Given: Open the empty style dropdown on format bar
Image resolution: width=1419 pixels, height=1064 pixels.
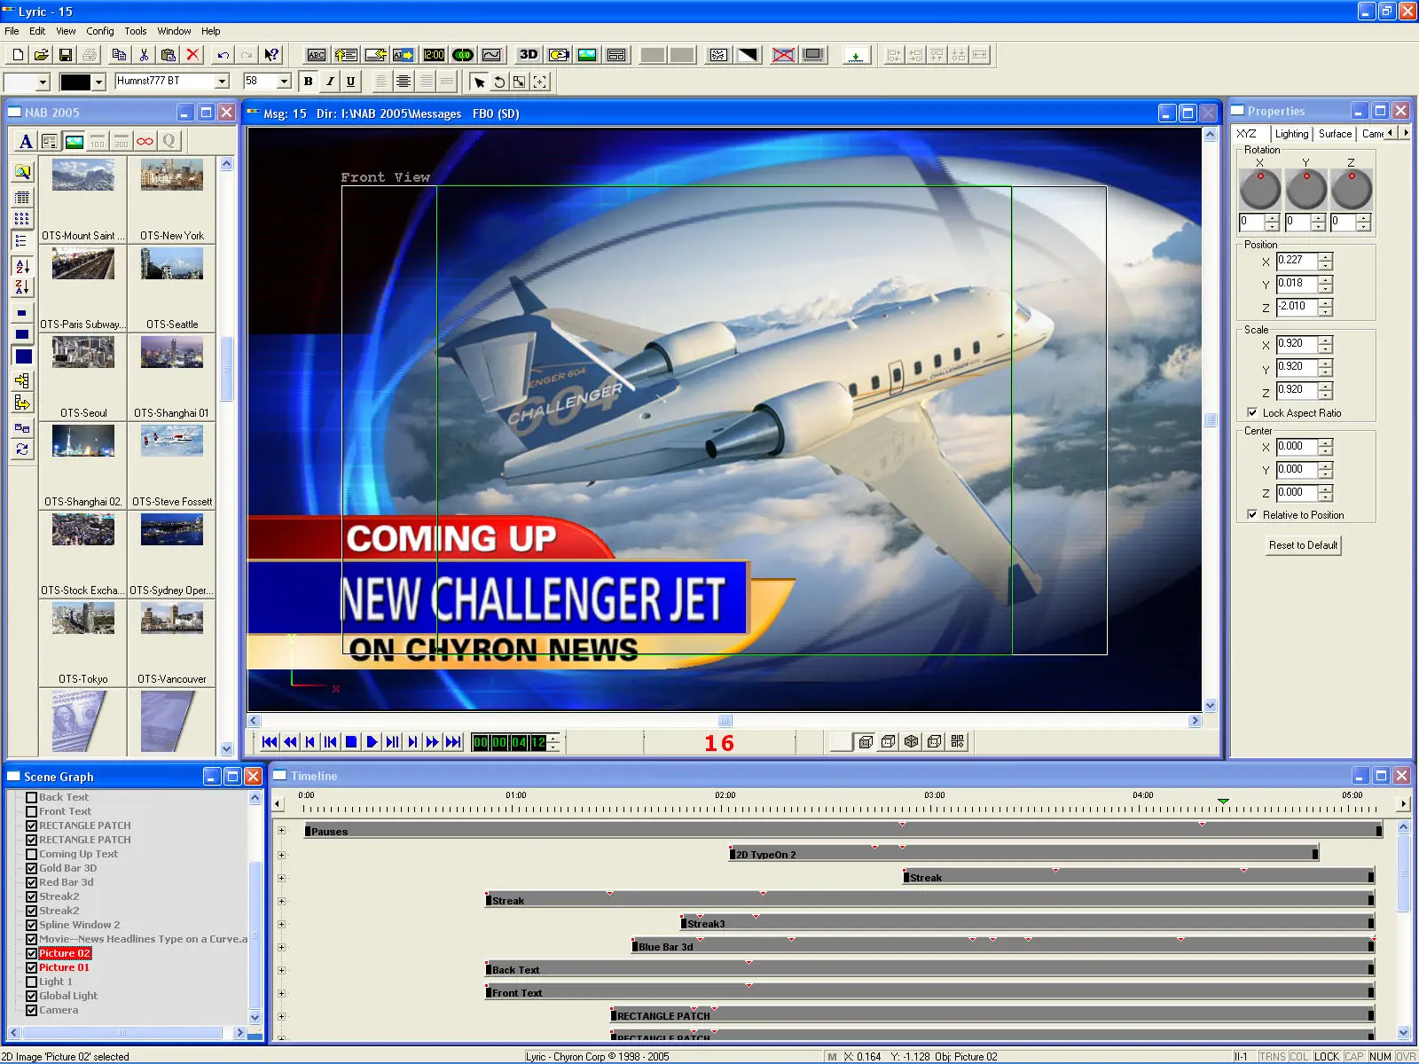Looking at the screenshot, I should (43, 82).
